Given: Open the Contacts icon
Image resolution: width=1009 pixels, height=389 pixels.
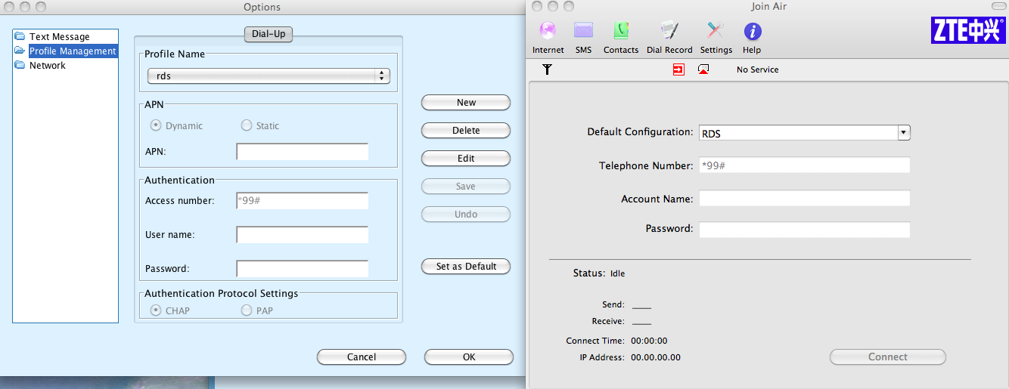Looking at the screenshot, I should [621, 31].
